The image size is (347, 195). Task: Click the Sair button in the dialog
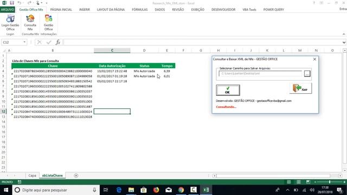point(300,88)
